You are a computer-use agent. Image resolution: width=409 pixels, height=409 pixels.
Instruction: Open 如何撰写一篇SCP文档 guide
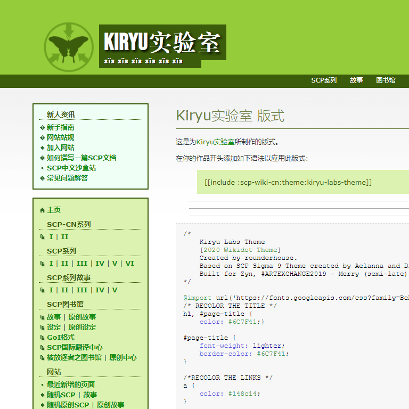[81, 158]
